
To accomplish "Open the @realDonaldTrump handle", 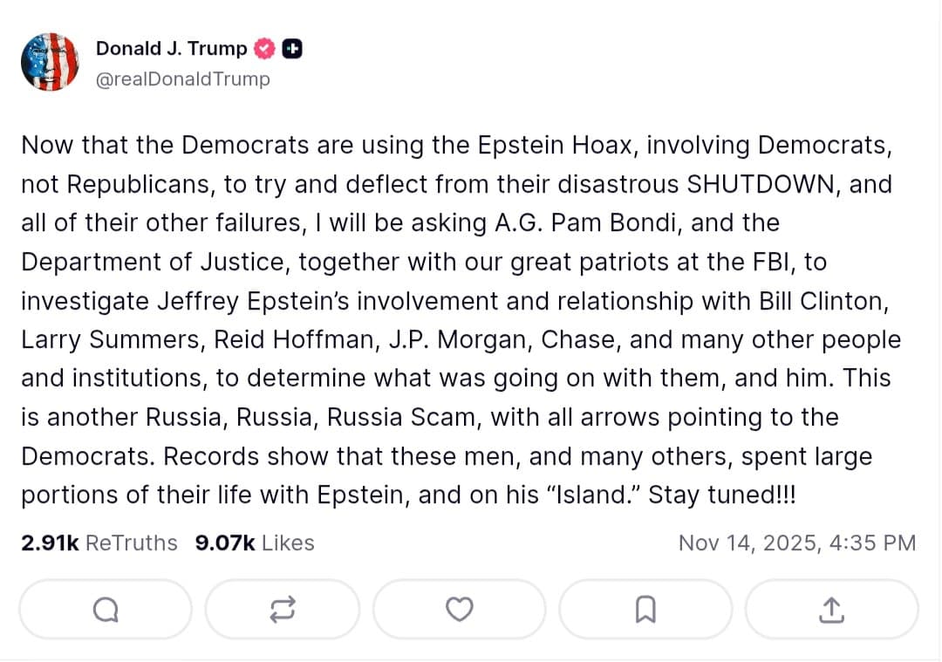I will tap(181, 79).
